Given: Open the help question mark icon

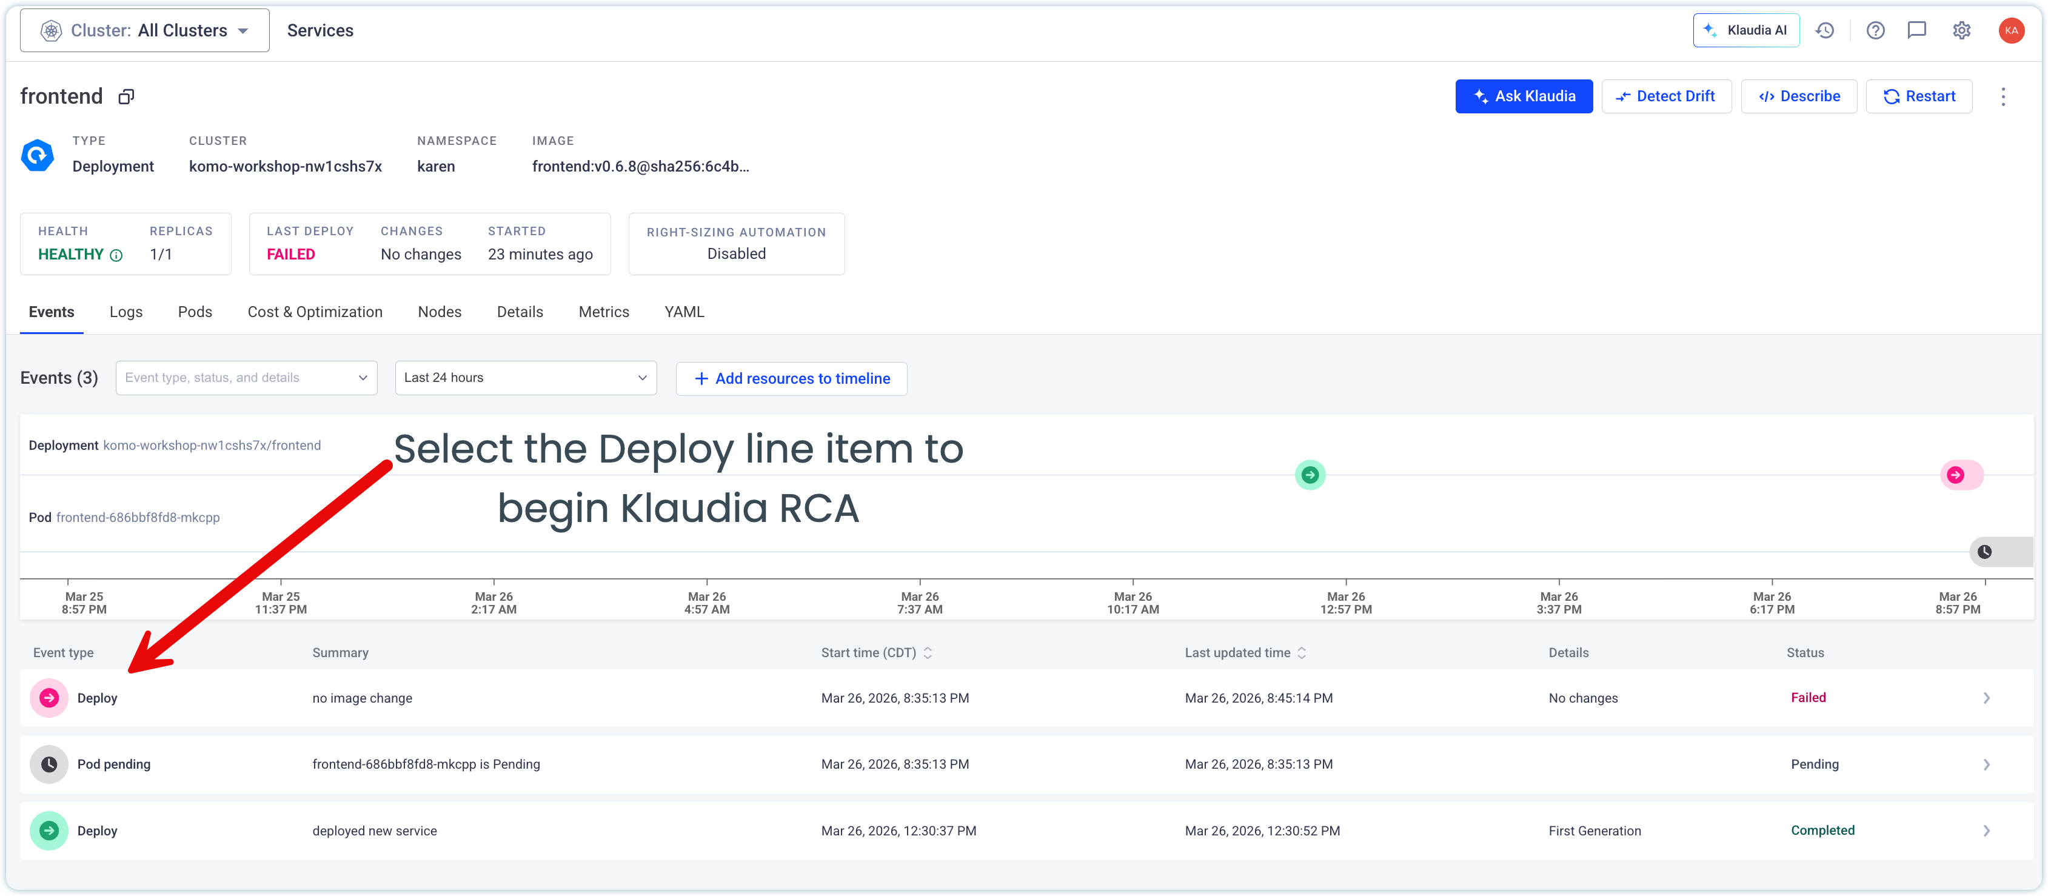Looking at the screenshot, I should 1875,30.
